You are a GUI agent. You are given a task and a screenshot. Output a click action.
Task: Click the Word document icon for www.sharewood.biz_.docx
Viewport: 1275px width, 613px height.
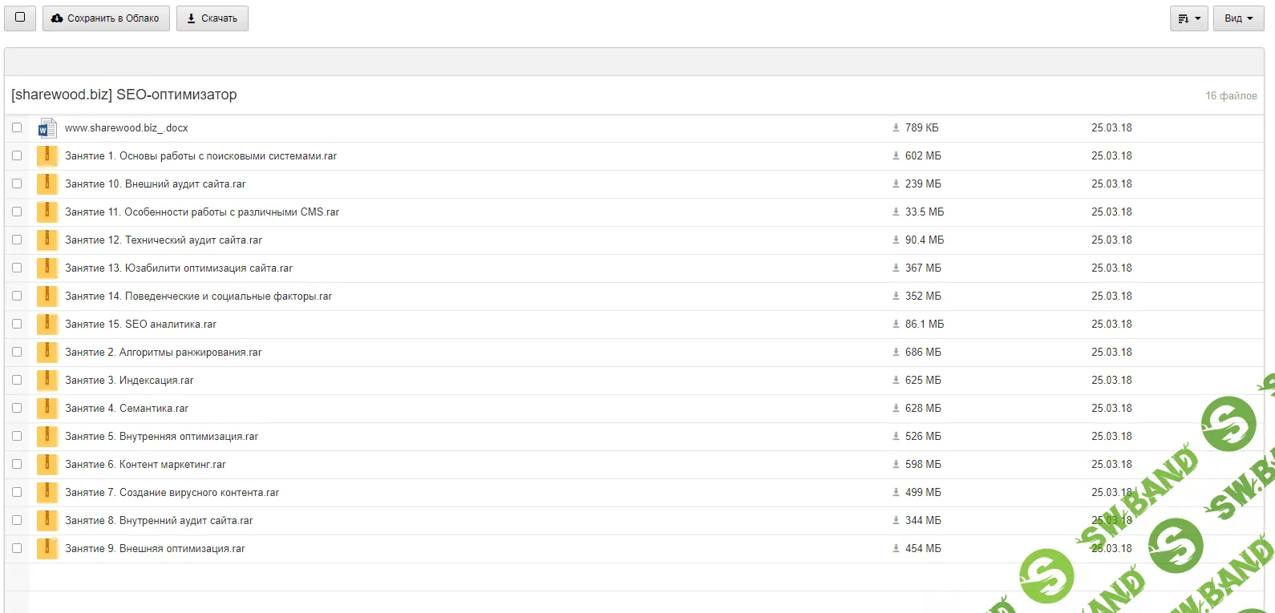coord(47,128)
